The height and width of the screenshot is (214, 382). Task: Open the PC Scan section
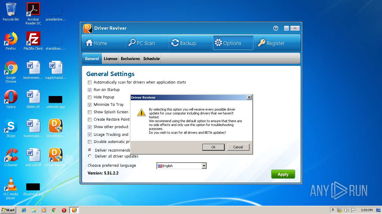[147, 43]
